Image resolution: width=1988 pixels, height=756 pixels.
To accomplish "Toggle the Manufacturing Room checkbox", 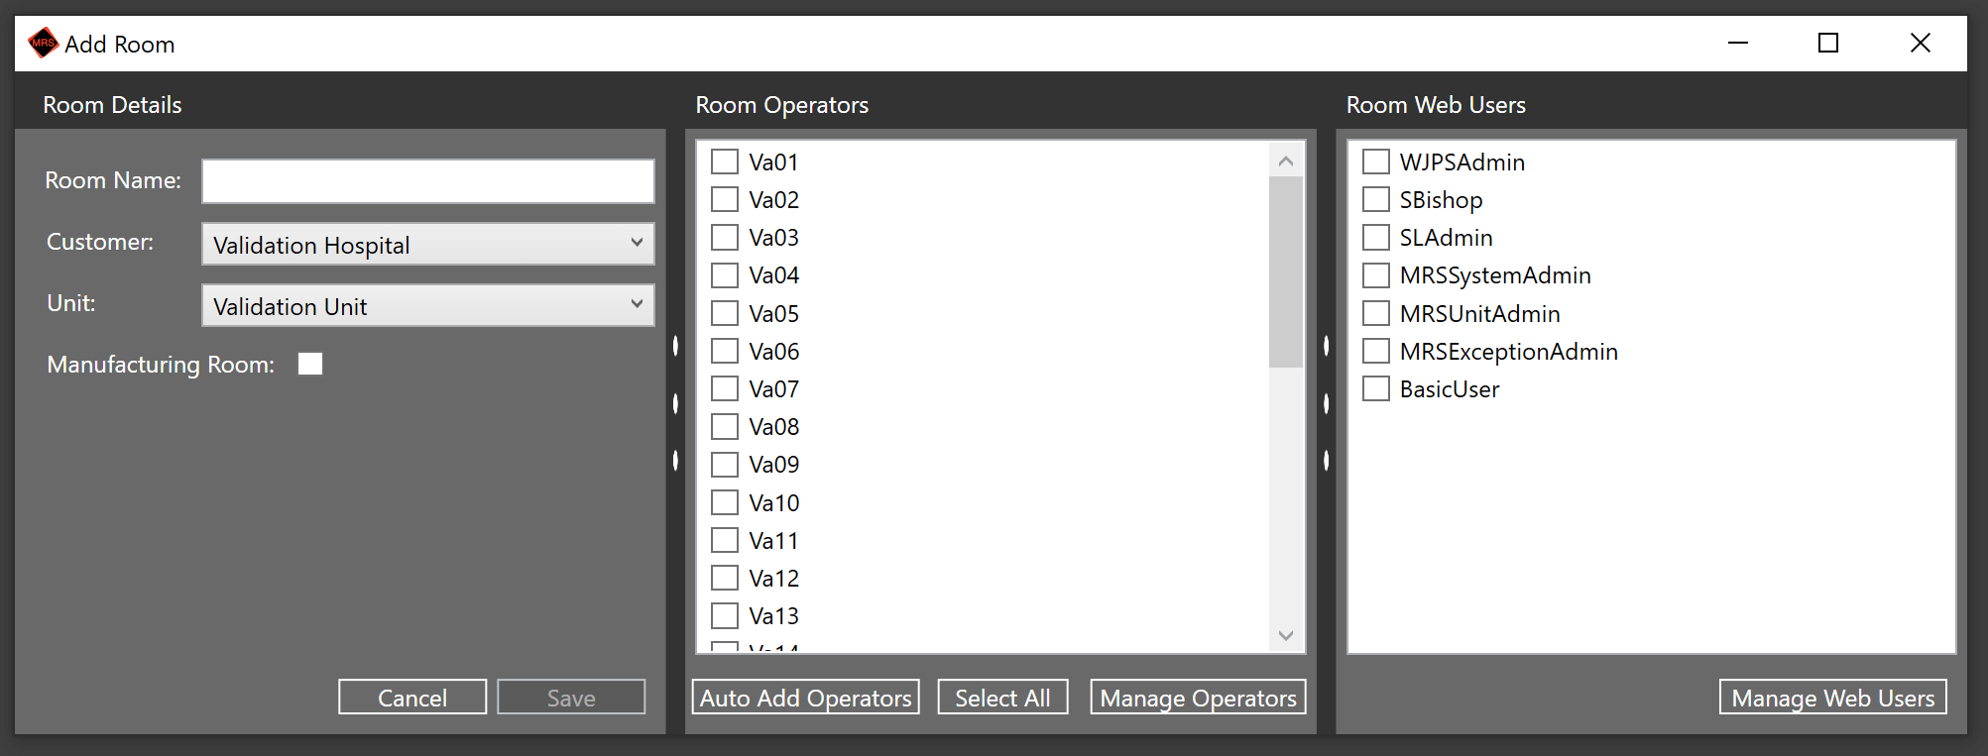I will tap(310, 364).
